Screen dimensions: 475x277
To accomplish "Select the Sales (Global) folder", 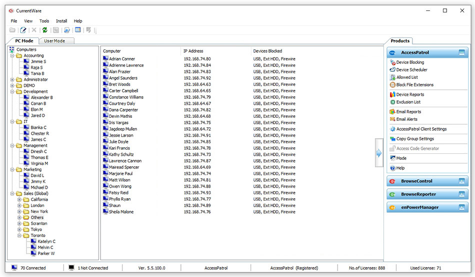I will 35,194.
